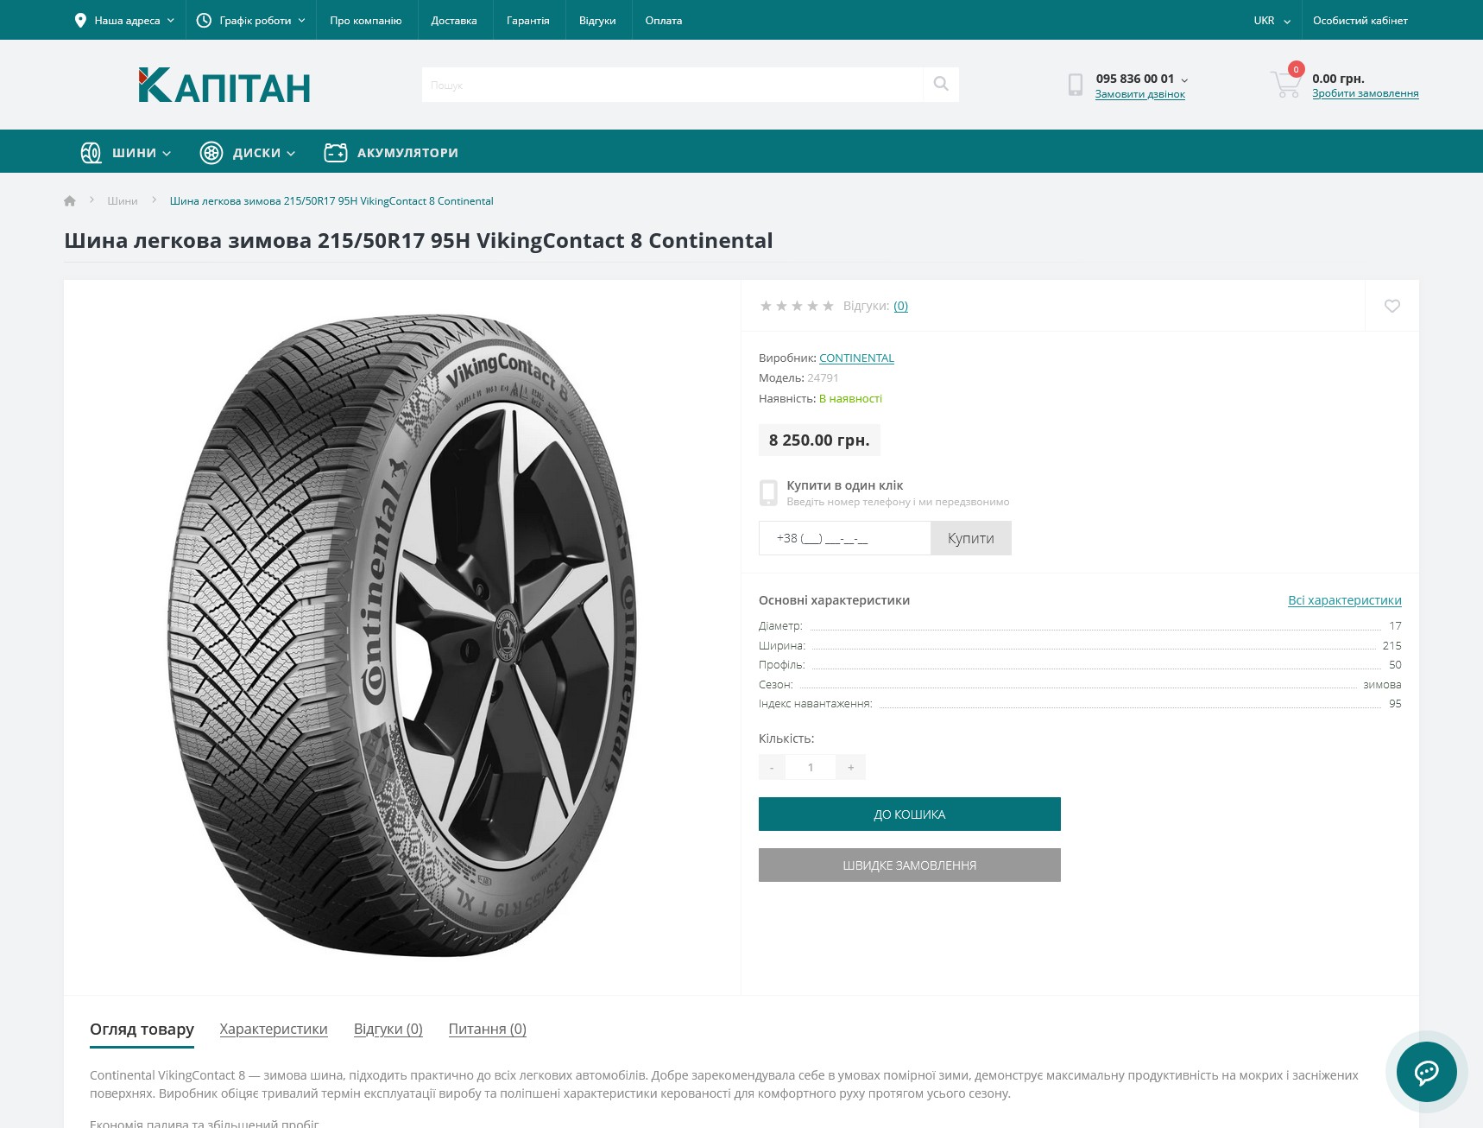Open the Гарантія page
1483x1128 pixels.
pyautogui.click(x=528, y=21)
